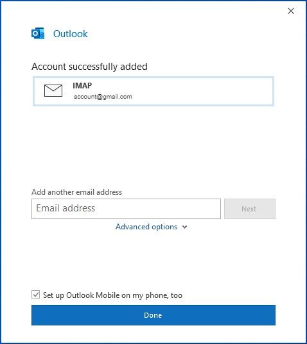Focus the Email address input field
The width and height of the screenshot is (307, 344).
click(126, 209)
